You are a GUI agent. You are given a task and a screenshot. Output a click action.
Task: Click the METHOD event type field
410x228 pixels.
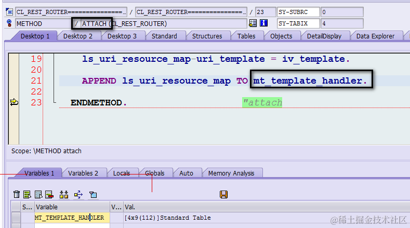pyautogui.click(x=44, y=23)
